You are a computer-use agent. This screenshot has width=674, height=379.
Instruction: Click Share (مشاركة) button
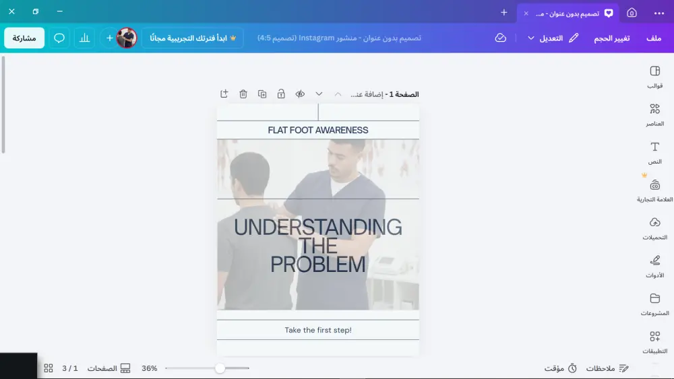[x=24, y=38]
